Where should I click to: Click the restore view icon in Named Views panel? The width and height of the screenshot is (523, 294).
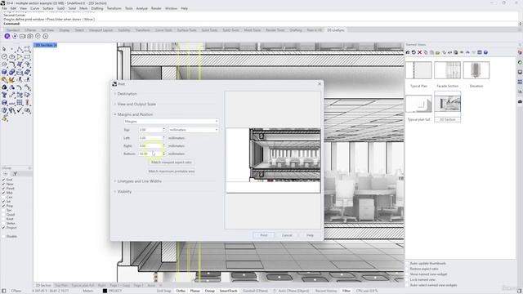[413, 52]
